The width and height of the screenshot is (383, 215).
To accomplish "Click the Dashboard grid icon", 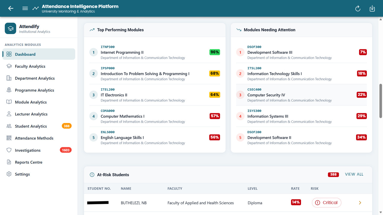I will tap(9, 54).
